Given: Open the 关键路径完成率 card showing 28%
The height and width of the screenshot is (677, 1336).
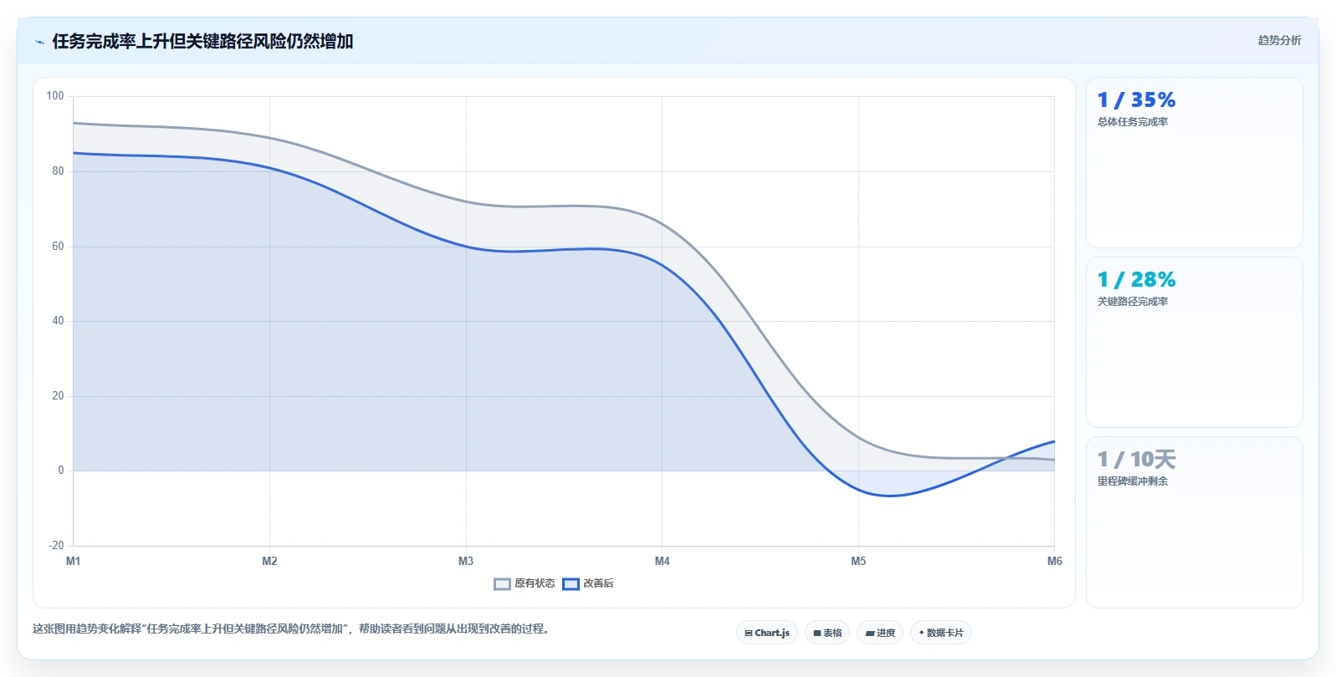Looking at the screenshot, I should click(1195, 343).
